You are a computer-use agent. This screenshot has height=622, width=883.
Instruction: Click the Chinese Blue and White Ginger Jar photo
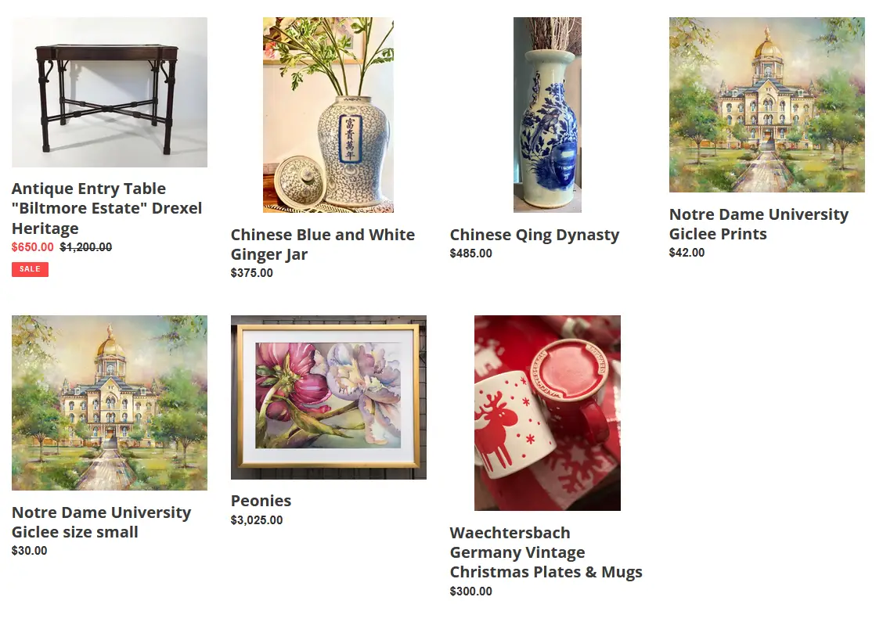click(328, 115)
